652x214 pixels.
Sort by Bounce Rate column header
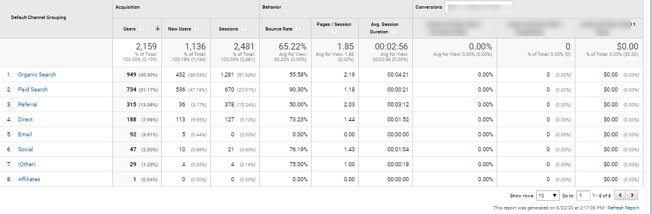[279, 29]
